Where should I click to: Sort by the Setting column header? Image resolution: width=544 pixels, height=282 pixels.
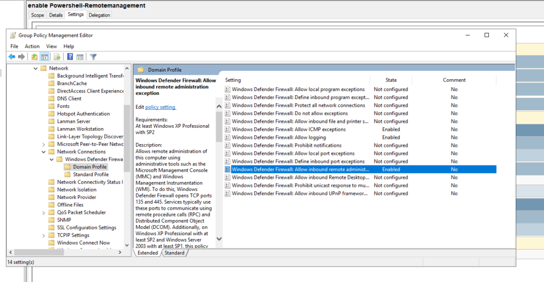297,80
